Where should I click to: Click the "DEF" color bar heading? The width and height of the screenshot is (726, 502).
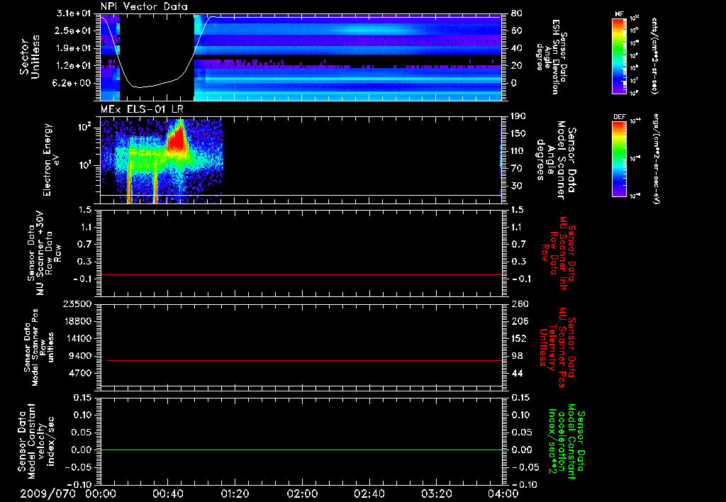pyautogui.click(x=619, y=117)
